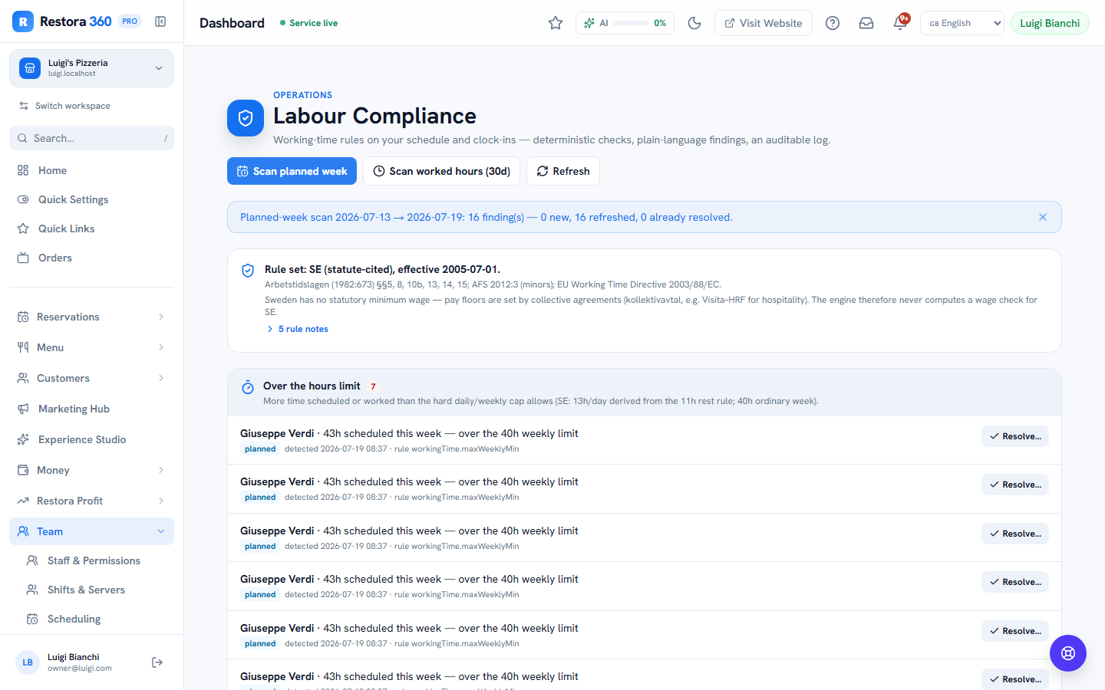The height and width of the screenshot is (690, 1105).
Task: Go to Home in sidebar
Action: point(91,170)
